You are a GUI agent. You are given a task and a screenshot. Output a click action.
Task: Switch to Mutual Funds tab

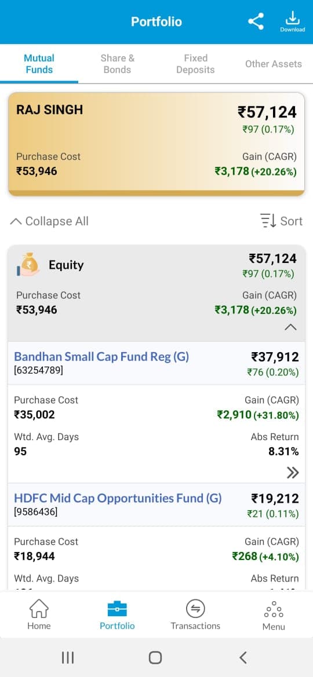tap(39, 64)
